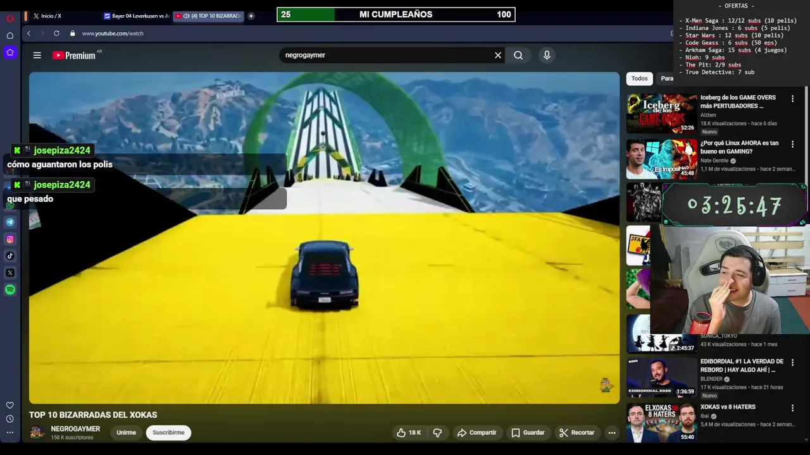This screenshot has width=810, height=455.
Task: Click the Unirme button
Action: point(126,433)
